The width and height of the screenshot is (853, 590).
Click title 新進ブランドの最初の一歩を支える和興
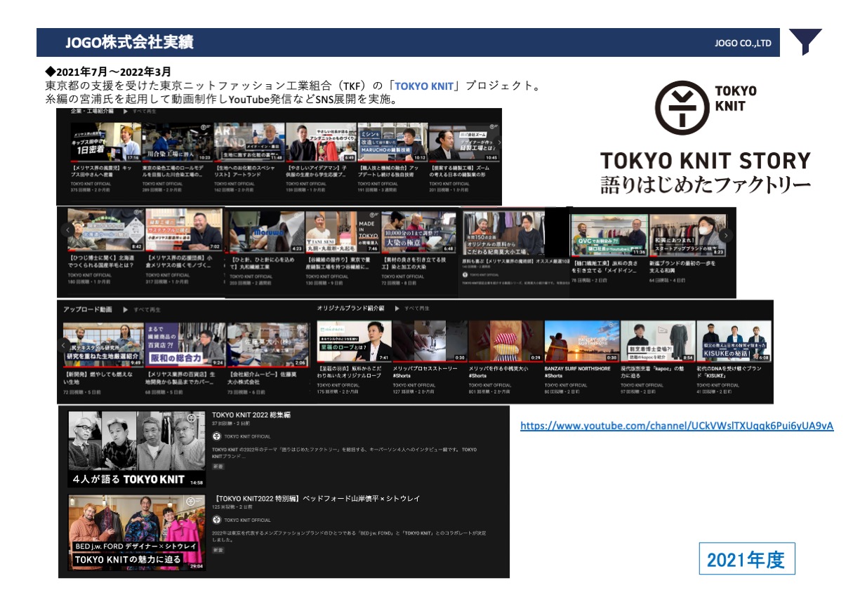pos(684,266)
